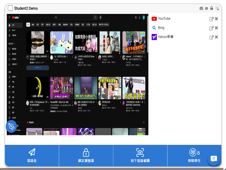The width and height of the screenshot is (226, 170).
Task: Click the screen view icon in header
Action: pos(217,8)
